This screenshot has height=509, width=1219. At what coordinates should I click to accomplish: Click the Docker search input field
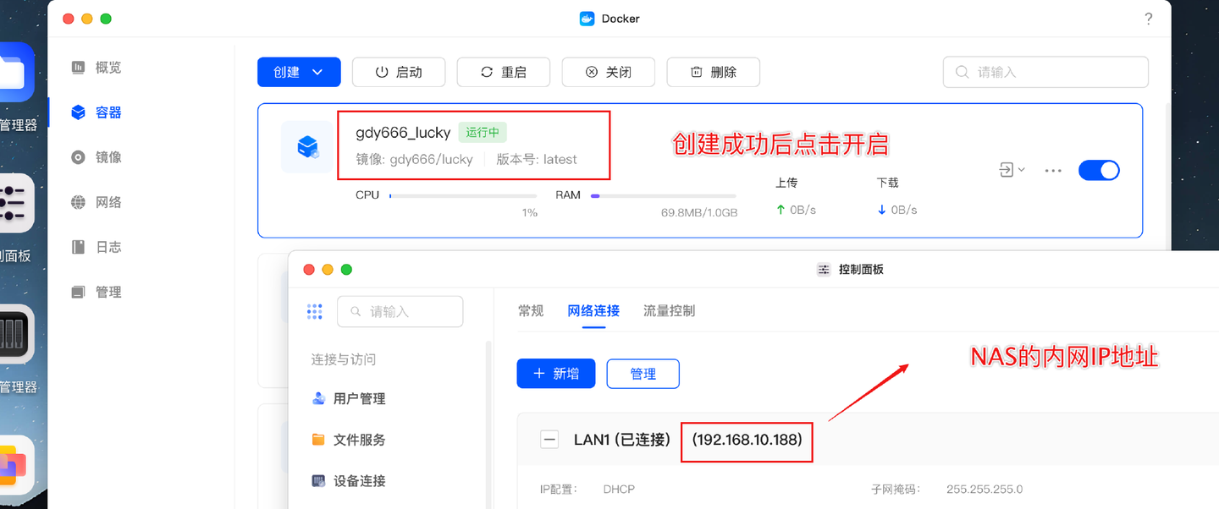[1045, 72]
